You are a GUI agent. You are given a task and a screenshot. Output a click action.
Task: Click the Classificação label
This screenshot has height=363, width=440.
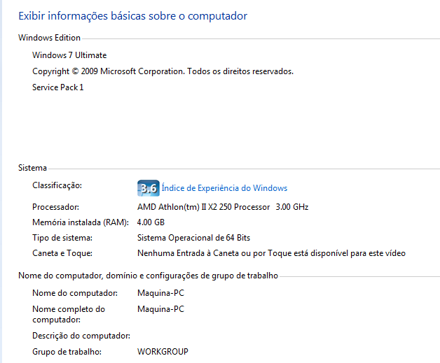click(57, 185)
